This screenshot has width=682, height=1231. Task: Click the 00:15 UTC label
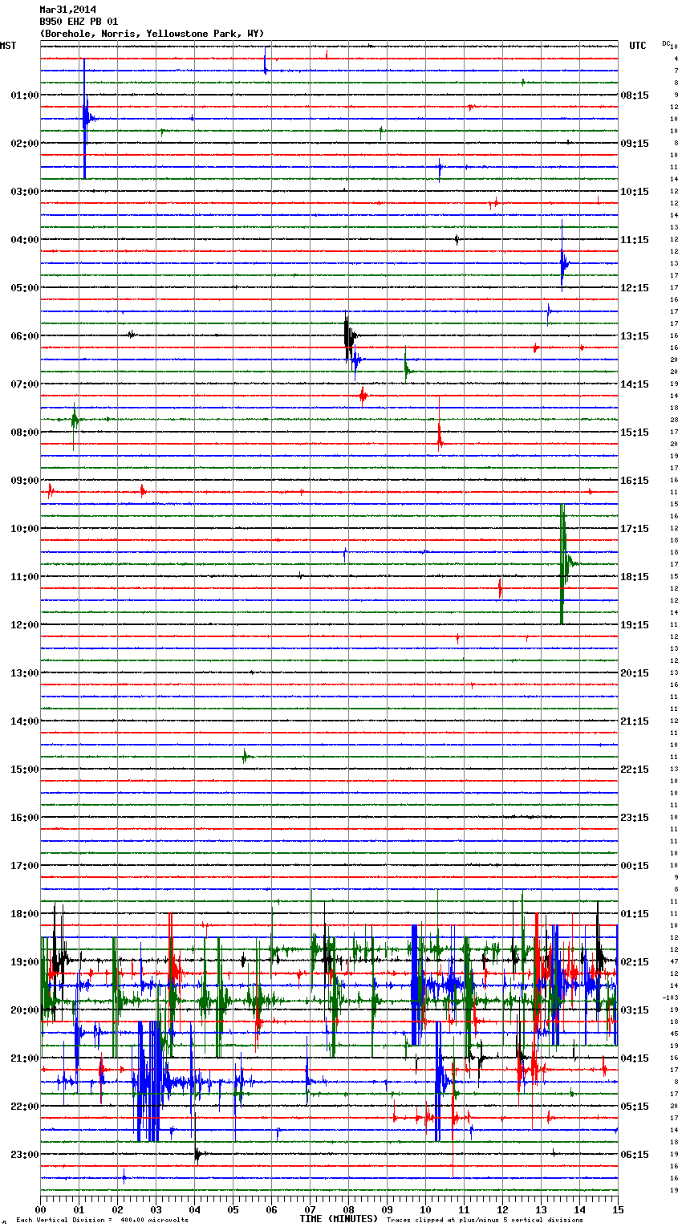tap(635, 866)
